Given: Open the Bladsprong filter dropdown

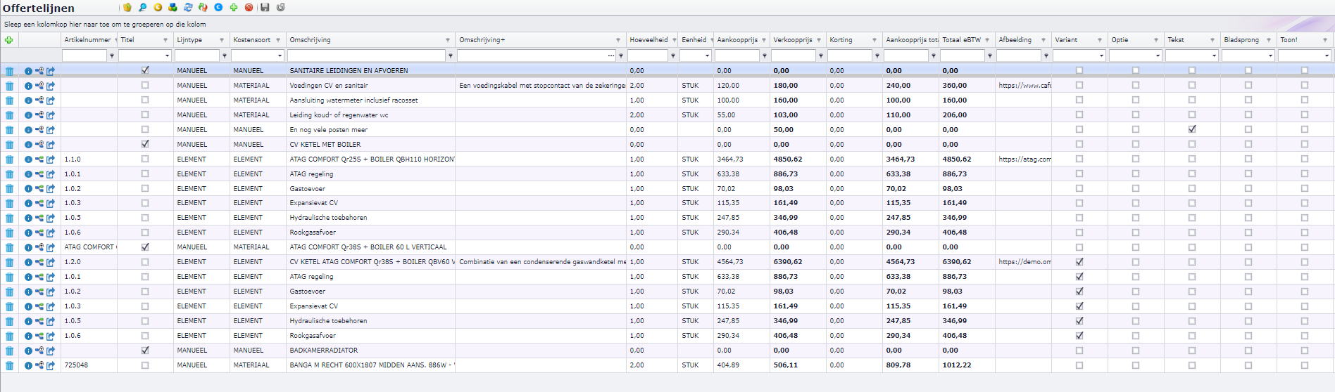Looking at the screenshot, I should tap(1270, 55).
